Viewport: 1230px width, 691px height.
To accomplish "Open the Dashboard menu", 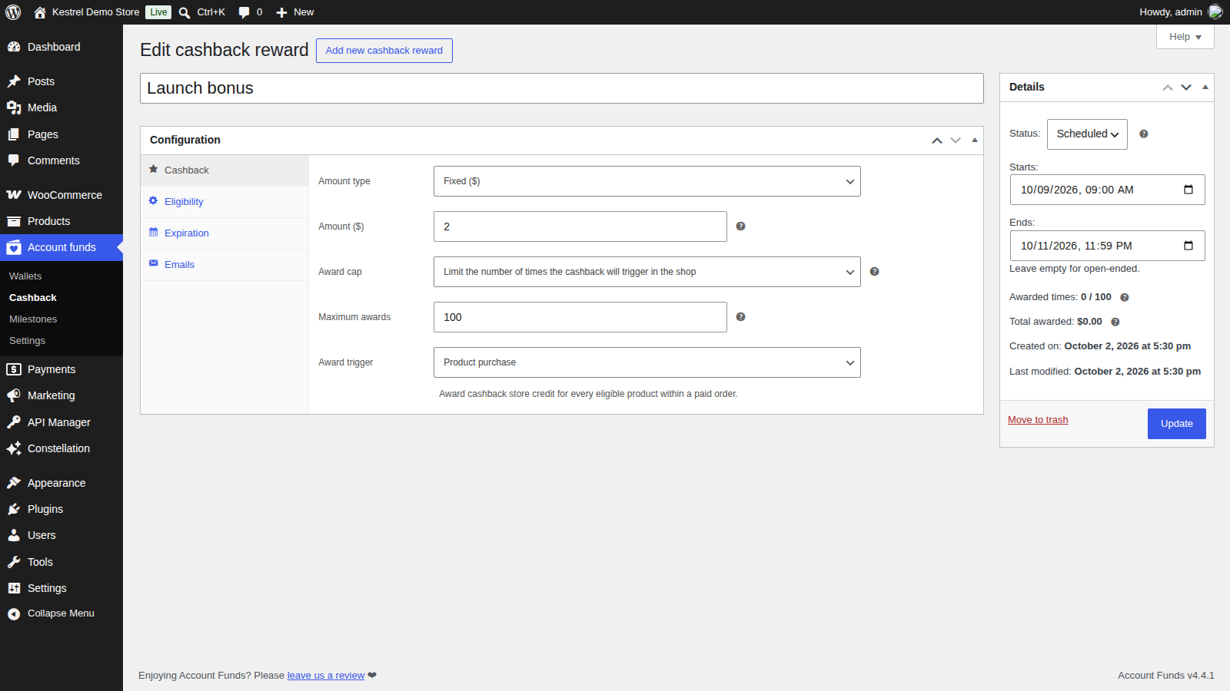I will coord(61,47).
